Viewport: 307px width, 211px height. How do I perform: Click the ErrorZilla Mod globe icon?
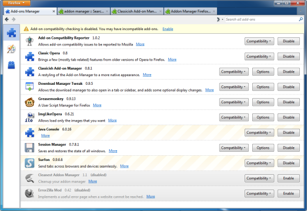[30, 194]
